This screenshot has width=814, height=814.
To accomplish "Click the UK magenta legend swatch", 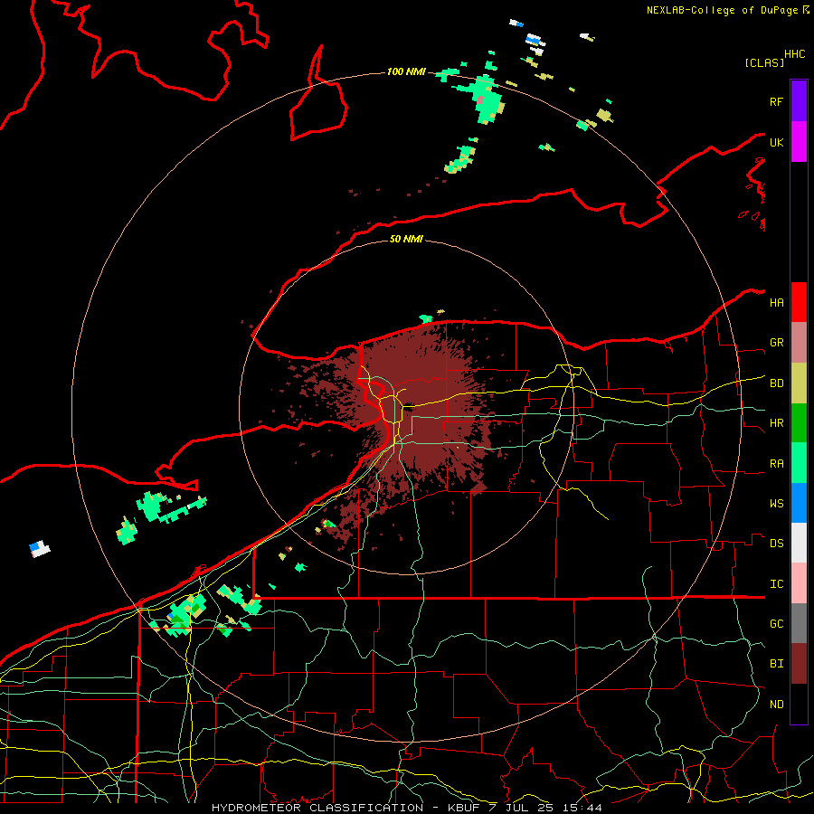I will tap(799, 142).
